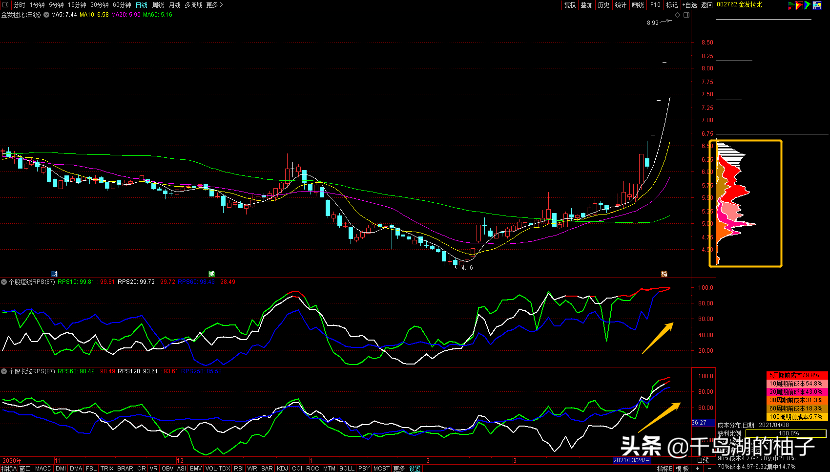Click the 财 marker on the timeline
The width and height of the screenshot is (830, 472).
(54, 274)
